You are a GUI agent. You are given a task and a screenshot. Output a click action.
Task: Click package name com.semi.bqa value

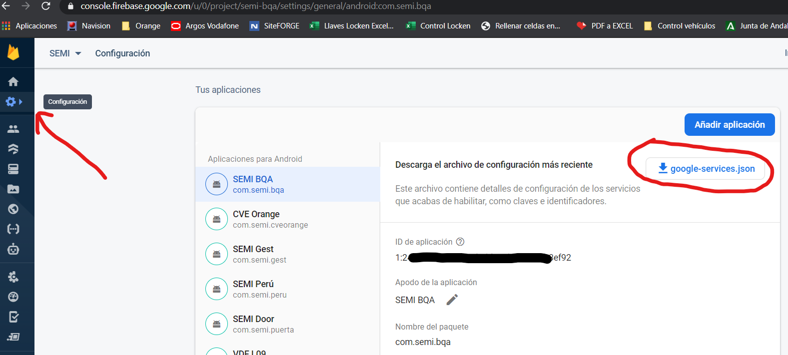[423, 342]
